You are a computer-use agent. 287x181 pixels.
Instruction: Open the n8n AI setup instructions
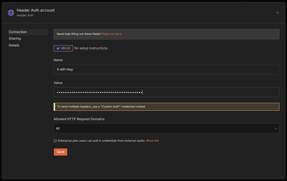pos(63,48)
